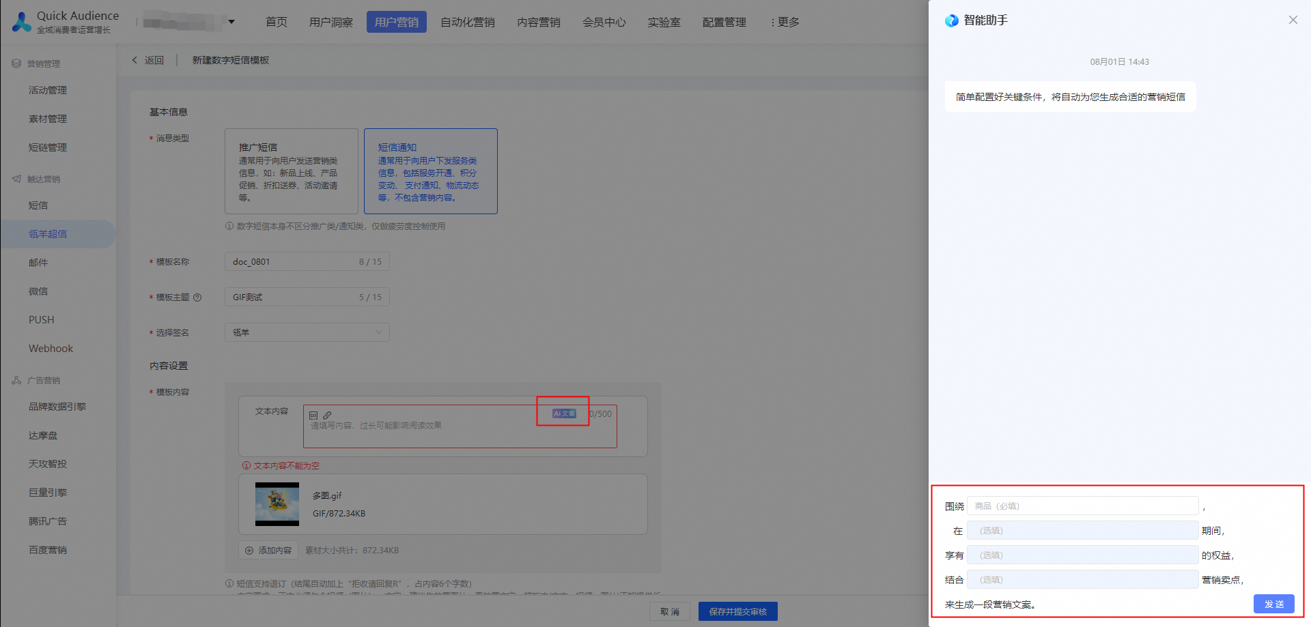Click the 素材大小共计:872.34KB text
Screen dimensions: 1311x627
[352, 551]
